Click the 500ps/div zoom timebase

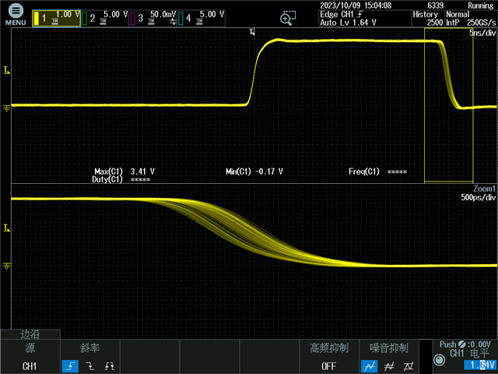[x=479, y=197]
